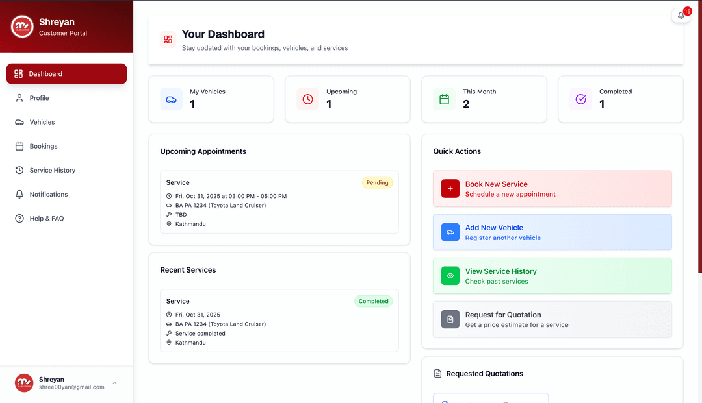Open the notifications bell with 15 badge
The height and width of the screenshot is (403, 702).
[x=681, y=16]
